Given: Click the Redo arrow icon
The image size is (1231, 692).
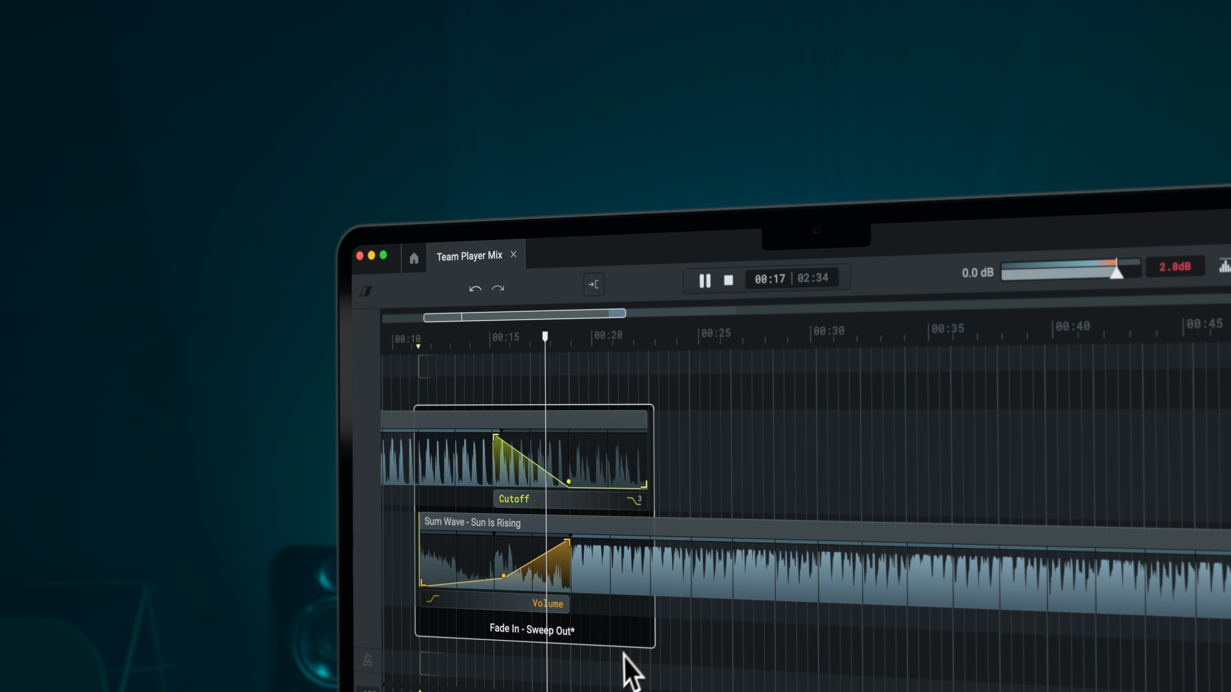Looking at the screenshot, I should pyautogui.click(x=498, y=288).
